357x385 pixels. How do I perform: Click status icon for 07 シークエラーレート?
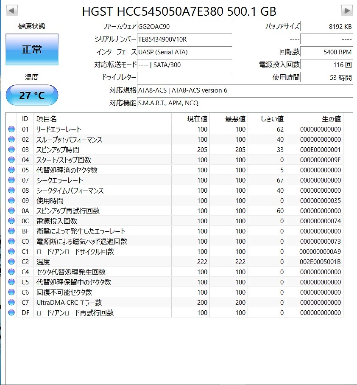pyautogui.click(x=11, y=180)
